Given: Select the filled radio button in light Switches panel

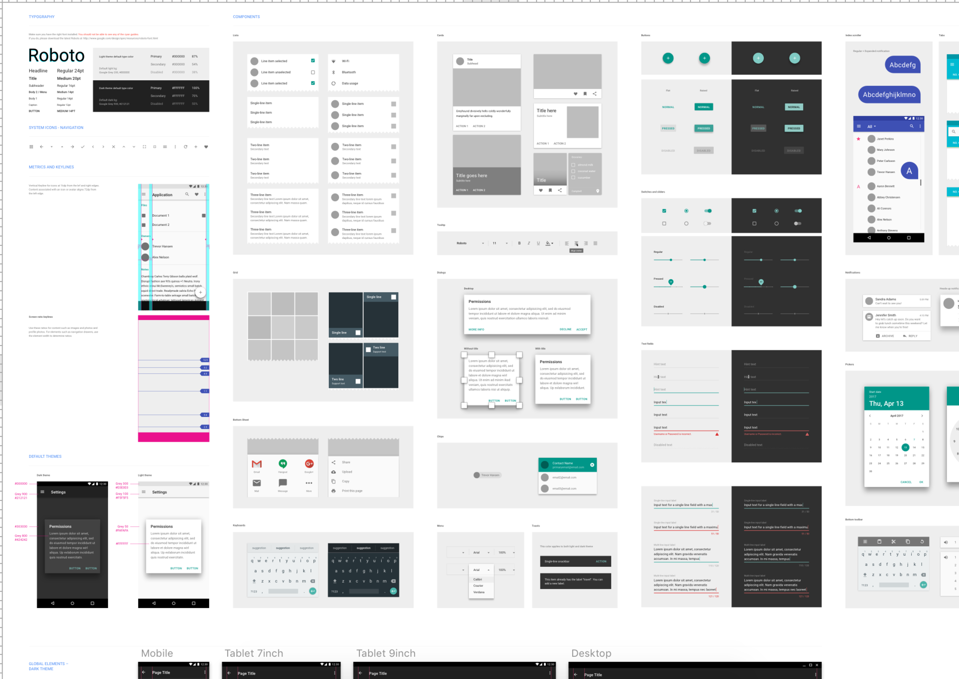Looking at the screenshot, I should (x=686, y=211).
